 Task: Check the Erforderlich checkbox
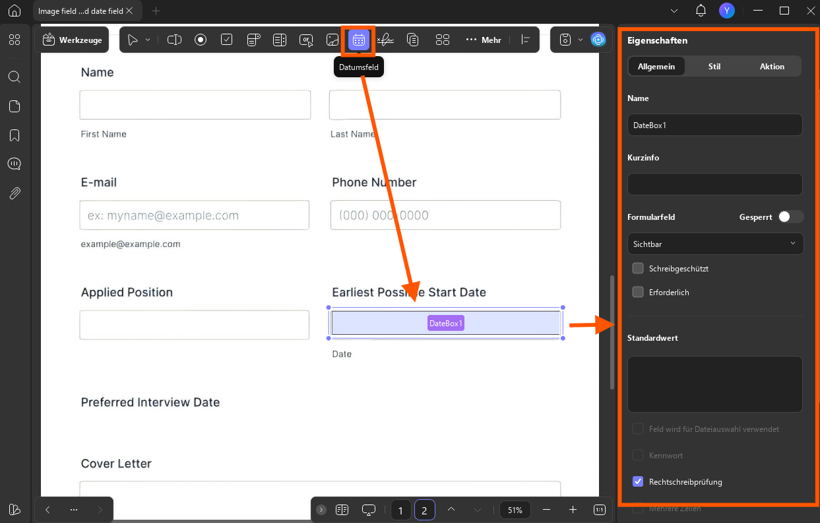pos(638,292)
